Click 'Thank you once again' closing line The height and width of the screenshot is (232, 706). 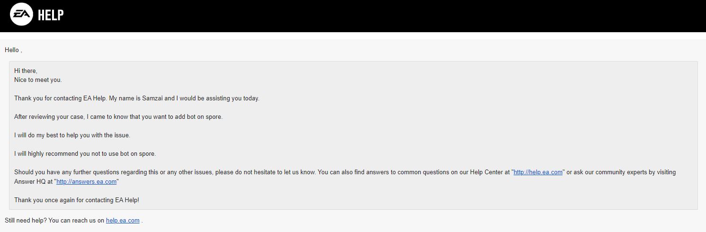pyautogui.click(x=77, y=200)
